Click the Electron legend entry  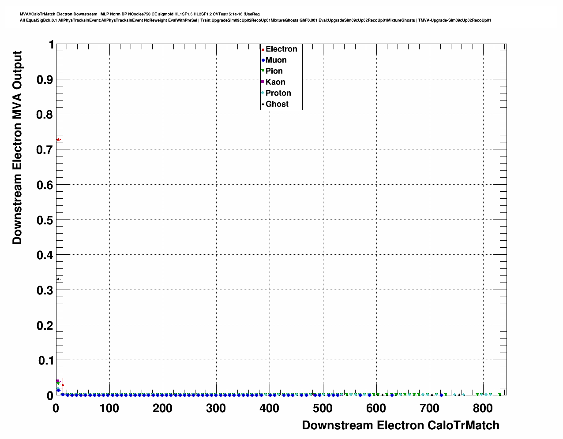pyautogui.click(x=279, y=49)
